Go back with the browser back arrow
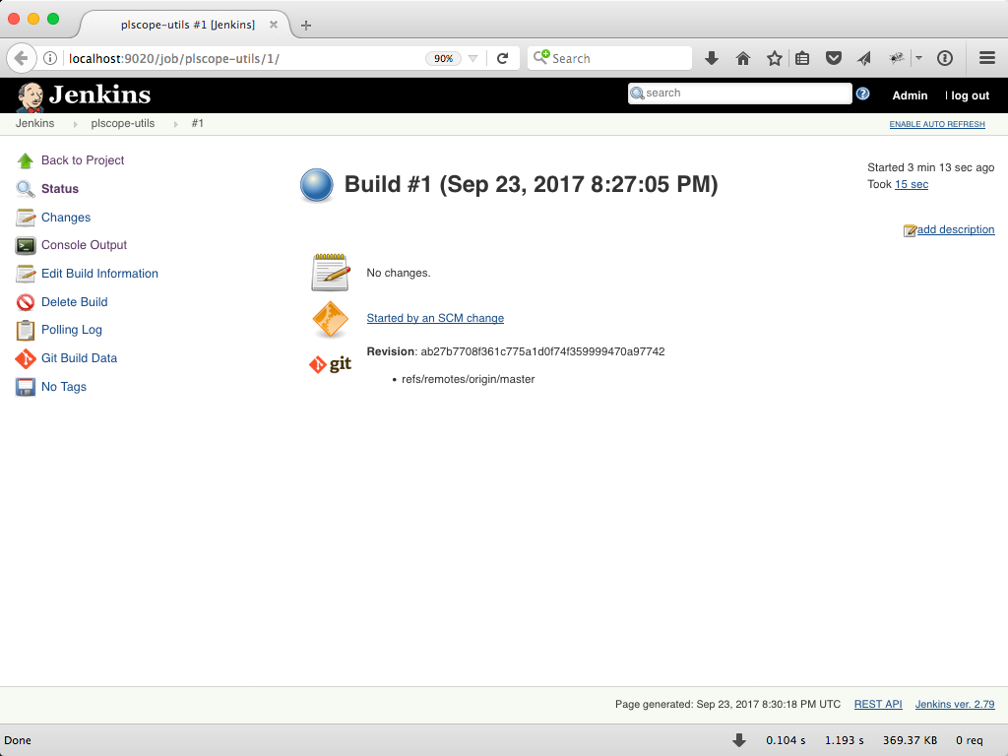The width and height of the screenshot is (1008, 756). tap(22, 58)
